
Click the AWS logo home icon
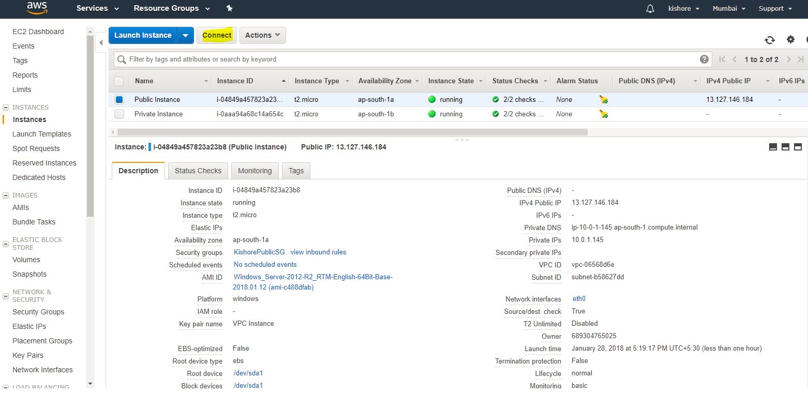coord(37,7)
